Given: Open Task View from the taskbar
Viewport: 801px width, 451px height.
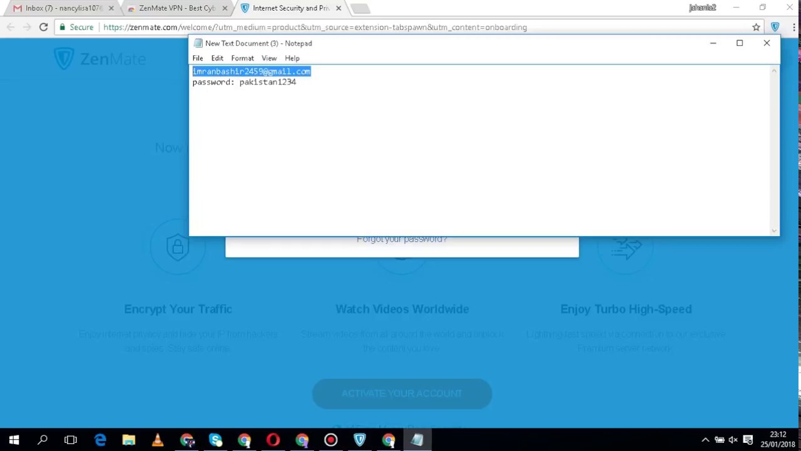Looking at the screenshot, I should pyautogui.click(x=71, y=440).
